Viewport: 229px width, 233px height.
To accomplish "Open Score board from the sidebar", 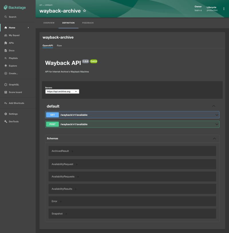I will pyautogui.click(x=15, y=92).
